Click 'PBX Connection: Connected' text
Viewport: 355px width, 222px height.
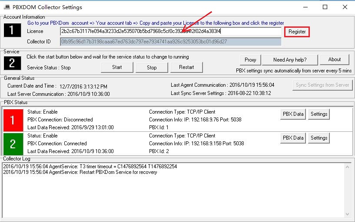tap(57, 144)
